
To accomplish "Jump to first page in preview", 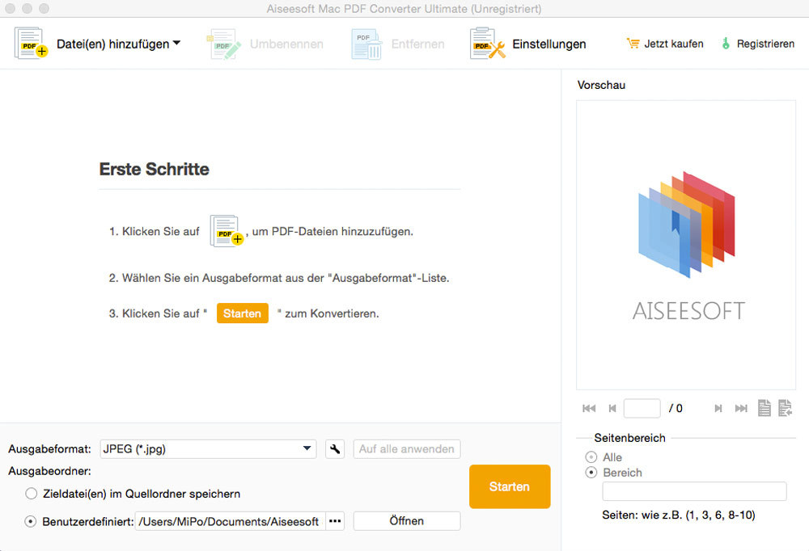I will click(x=589, y=408).
